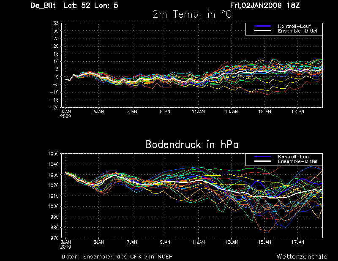Viewport: 338px width, 261px height.
Task: Click the 1000 pressure axis label
Action: click(53, 207)
